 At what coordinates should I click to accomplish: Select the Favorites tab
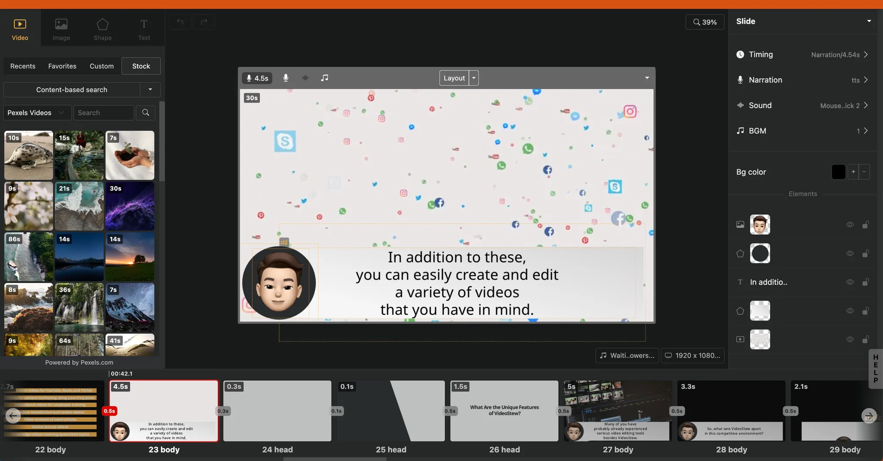62,66
